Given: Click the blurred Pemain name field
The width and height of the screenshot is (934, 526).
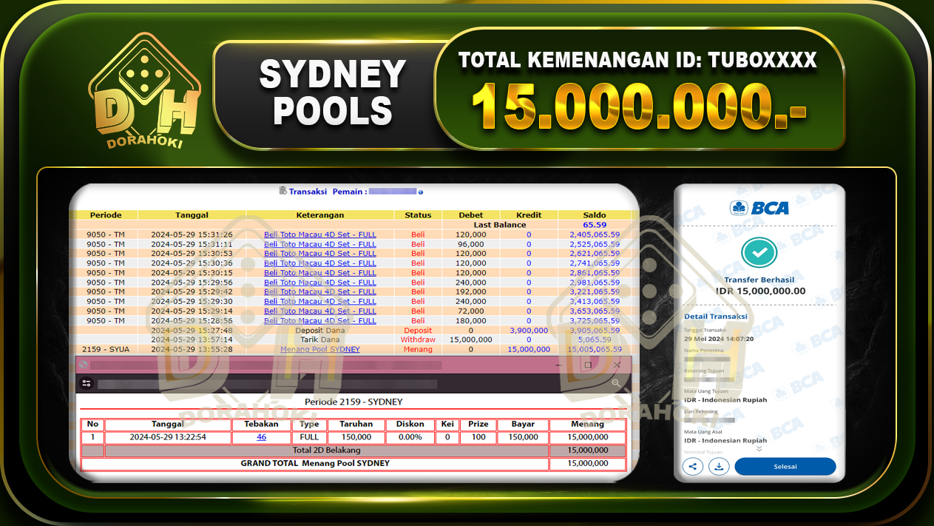Looking at the screenshot, I should 392,191.
